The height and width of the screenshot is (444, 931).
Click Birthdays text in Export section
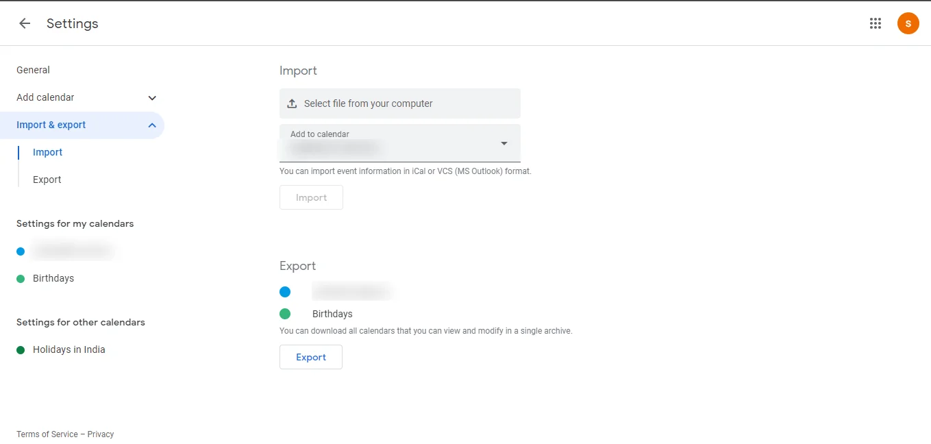(x=332, y=314)
